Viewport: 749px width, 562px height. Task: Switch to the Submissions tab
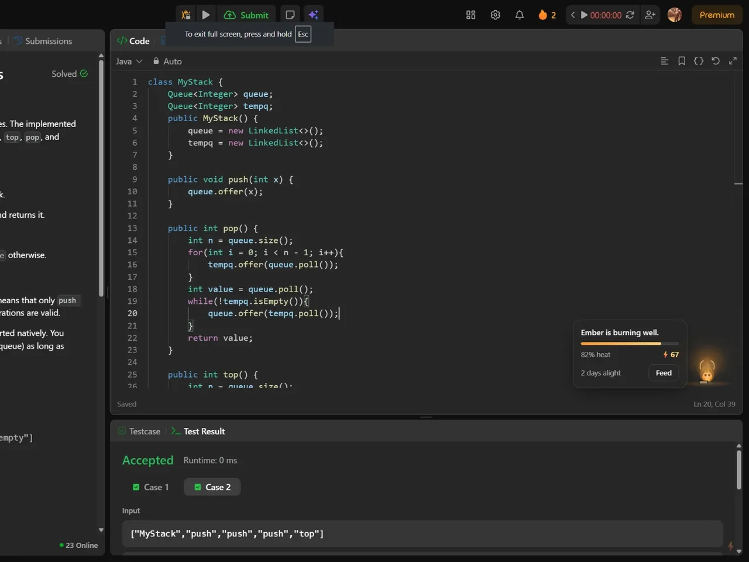43,41
